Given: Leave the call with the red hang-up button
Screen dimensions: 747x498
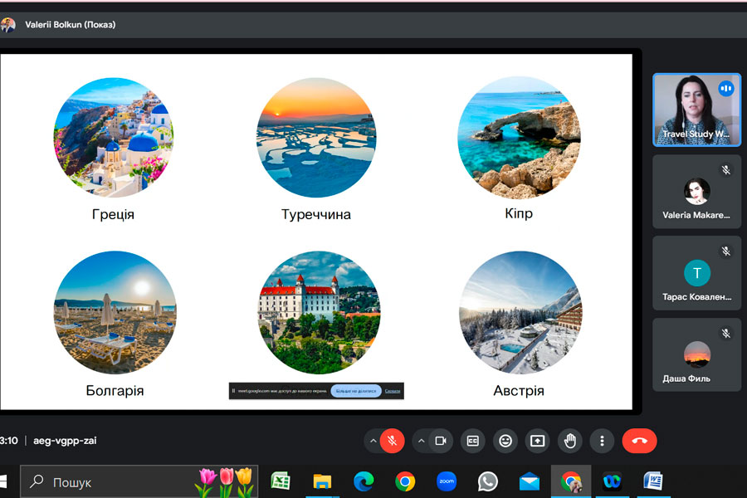Looking at the screenshot, I should pyautogui.click(x=639, y=441).
